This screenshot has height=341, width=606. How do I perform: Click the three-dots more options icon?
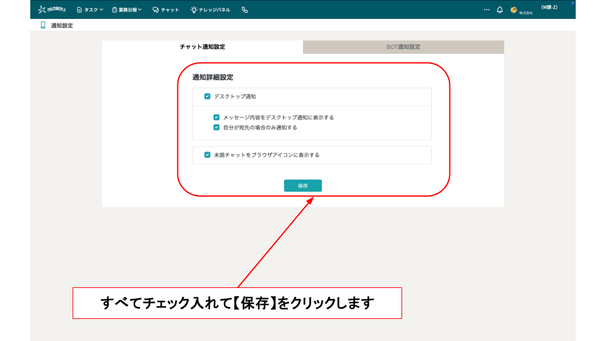coord(487,9)
